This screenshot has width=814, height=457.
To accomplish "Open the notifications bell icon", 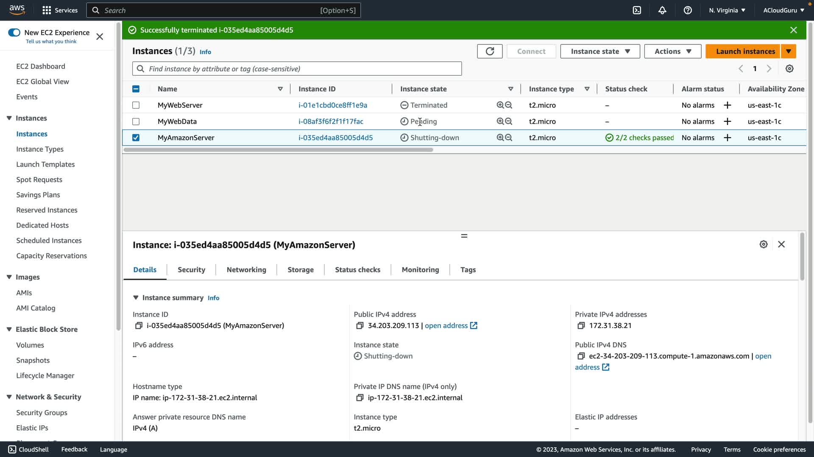I will click(662, 10).
